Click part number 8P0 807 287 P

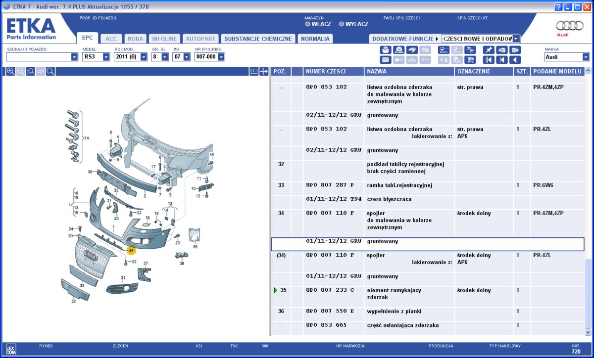[330, 185]
